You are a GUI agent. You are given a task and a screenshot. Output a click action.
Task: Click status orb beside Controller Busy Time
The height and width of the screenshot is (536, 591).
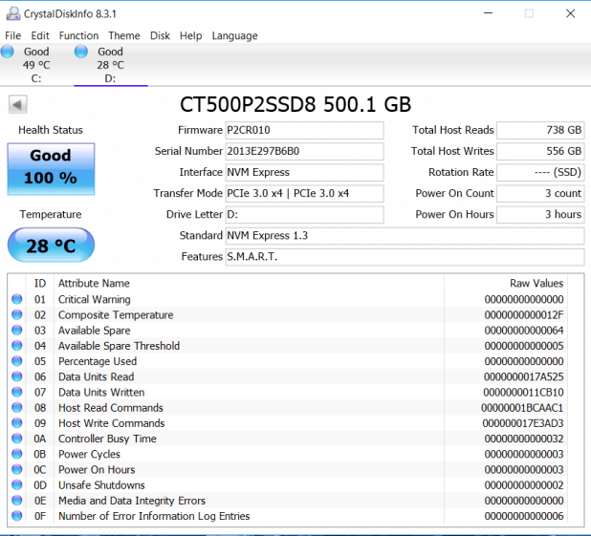click(17, 438)
